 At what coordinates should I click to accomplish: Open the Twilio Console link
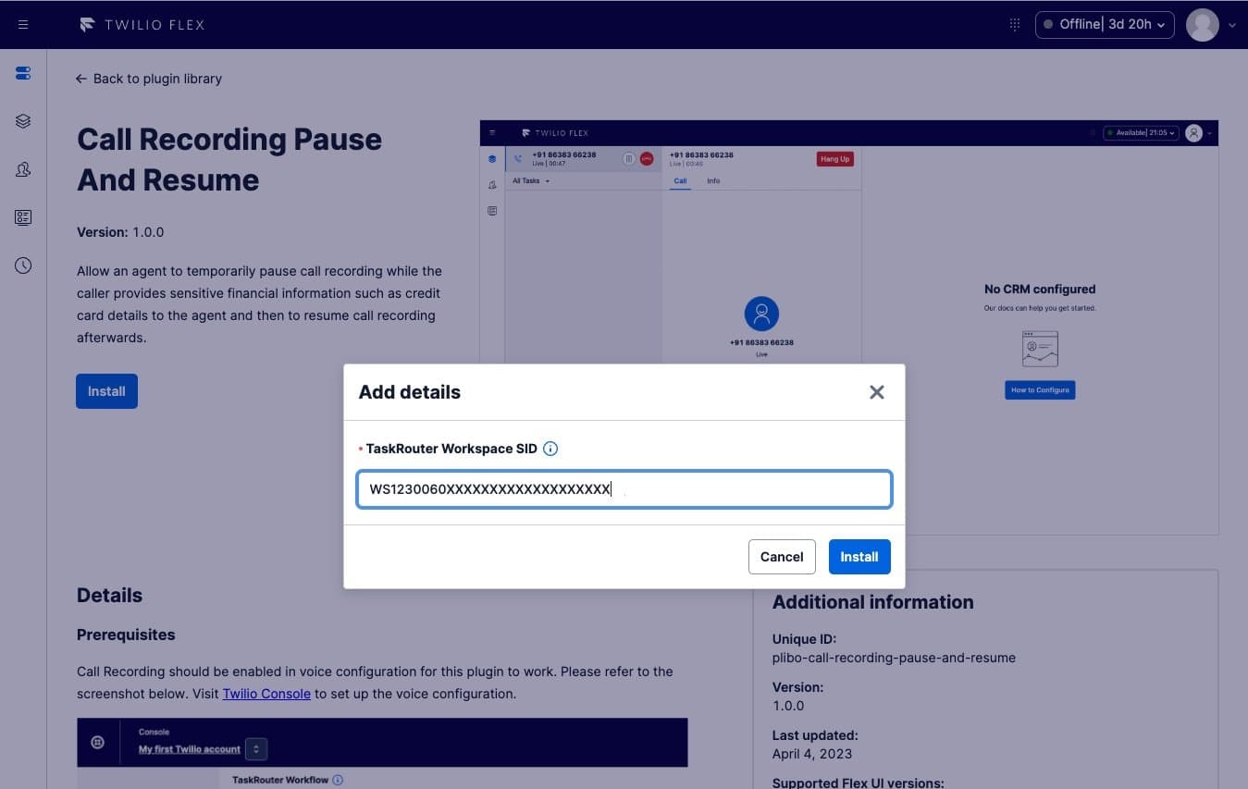click(x=266, y=693)
